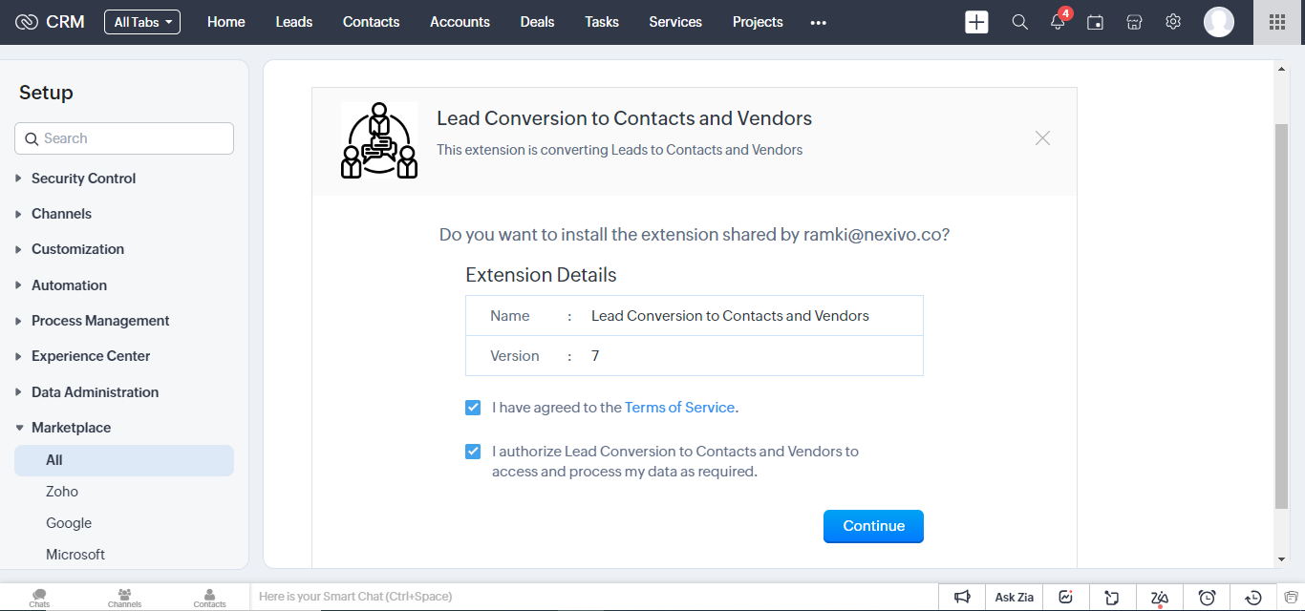
Task: Open the Terms of Service link
Action: click(679, 408)
